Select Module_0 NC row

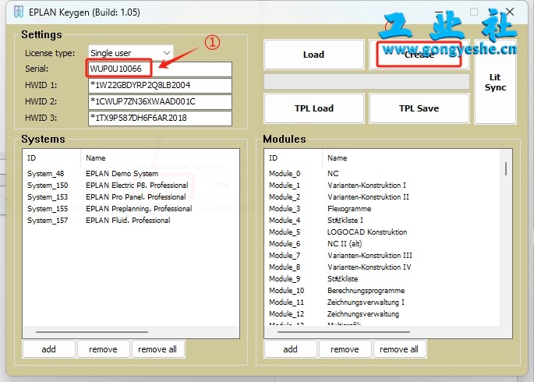click(x=382, y=174)
